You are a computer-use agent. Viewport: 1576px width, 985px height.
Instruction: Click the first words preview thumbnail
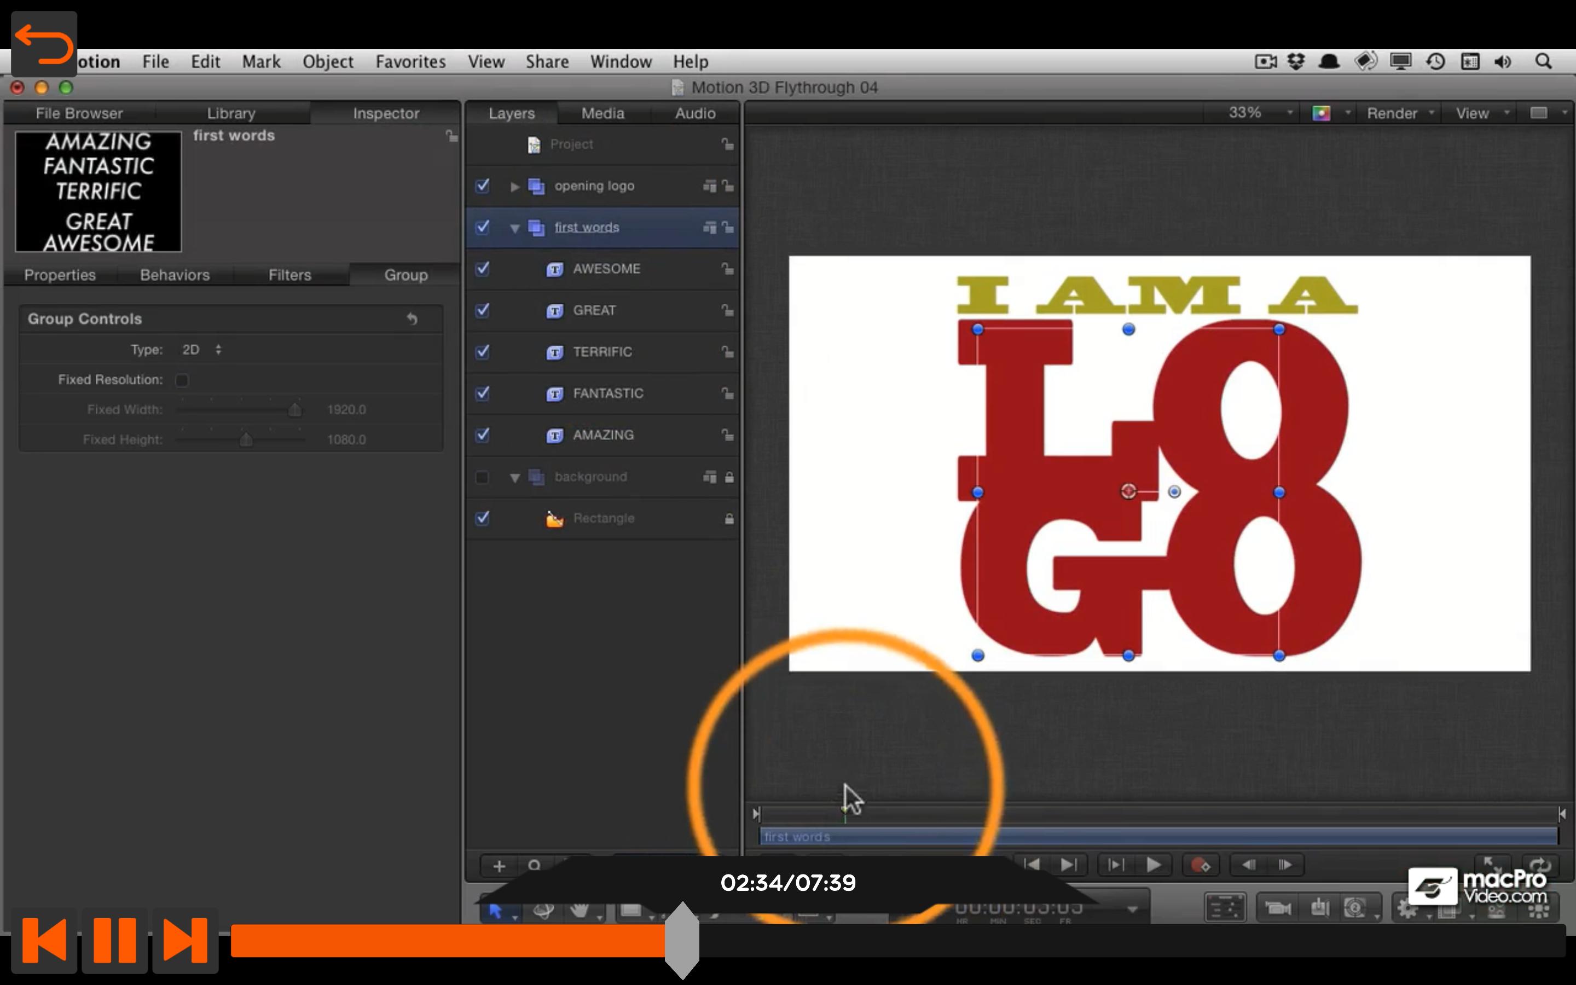coord(99,192)
